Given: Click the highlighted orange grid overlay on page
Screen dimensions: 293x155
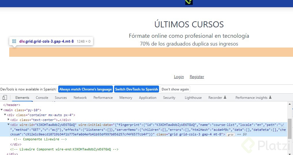Looking at the screenshot, I should click(151, 52).
